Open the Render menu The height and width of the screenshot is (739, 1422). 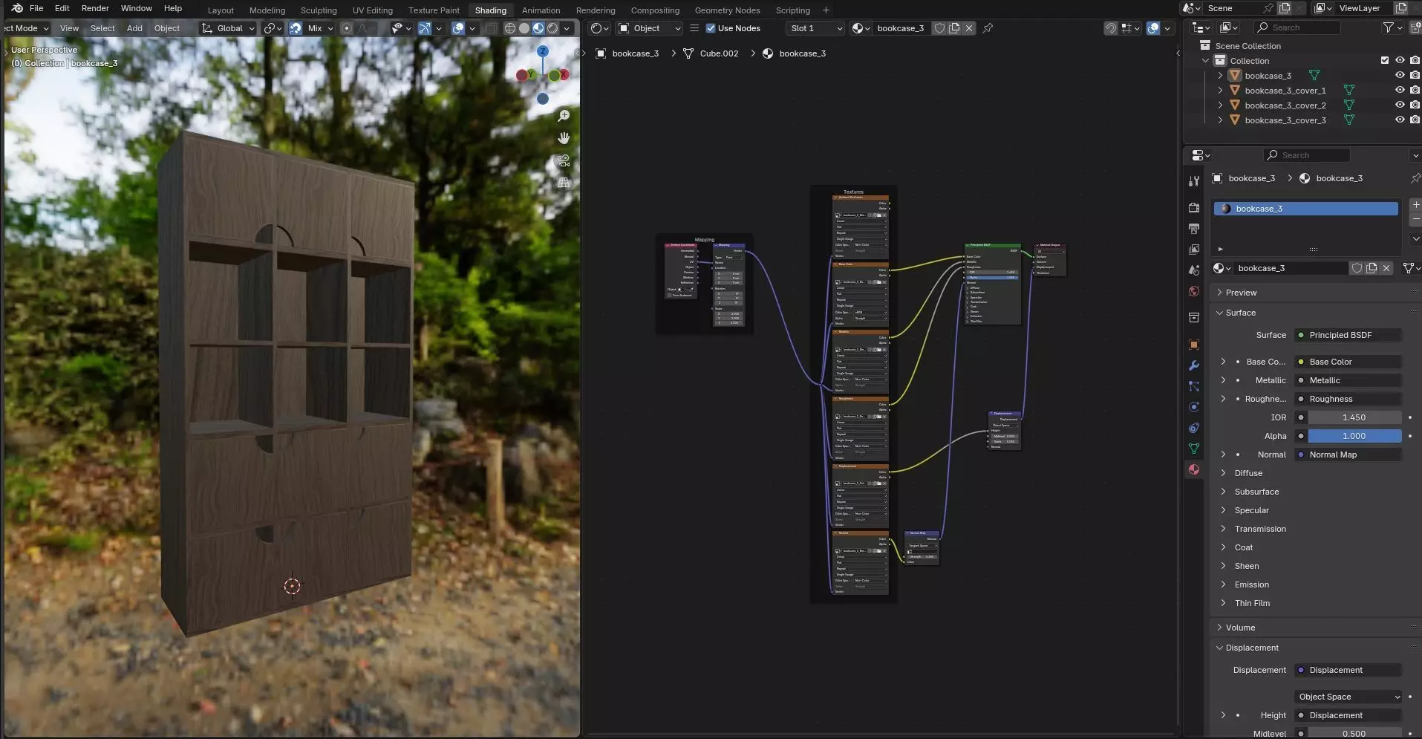95,8
